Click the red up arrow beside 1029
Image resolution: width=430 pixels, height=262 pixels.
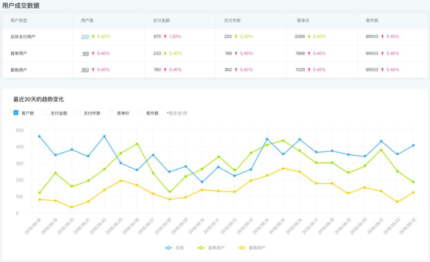(x=309, y=70)
